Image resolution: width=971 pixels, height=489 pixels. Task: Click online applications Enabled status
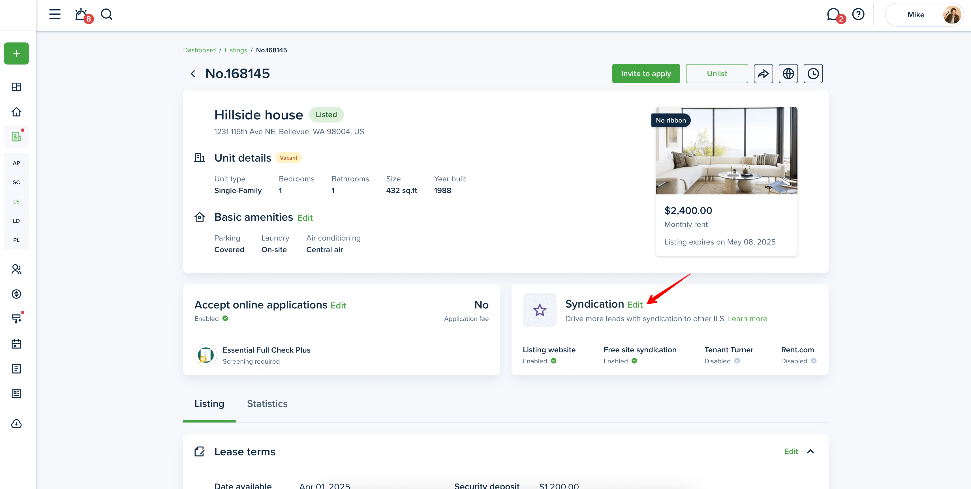pos(211,319)
